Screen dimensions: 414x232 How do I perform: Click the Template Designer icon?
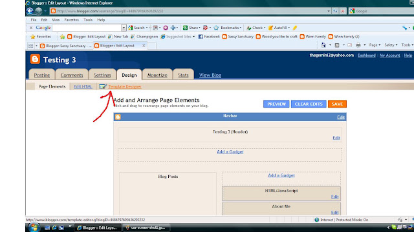103,86
